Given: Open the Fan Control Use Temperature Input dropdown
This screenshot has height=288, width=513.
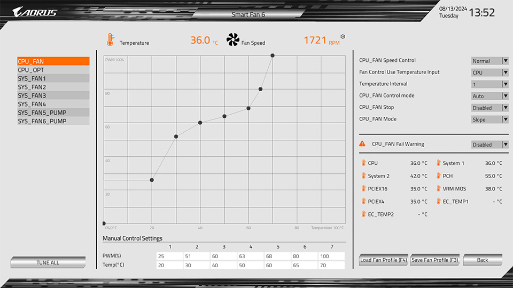Looking at the screenshot, I should [x=489, y=73].
